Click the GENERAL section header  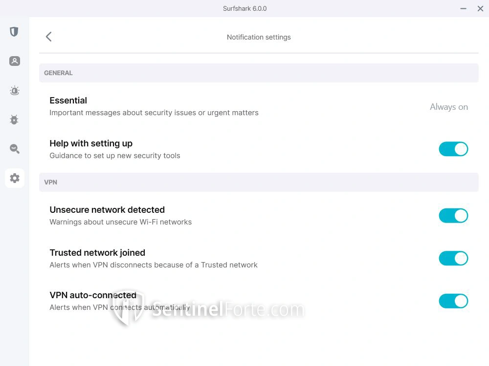tap(58, 73)
